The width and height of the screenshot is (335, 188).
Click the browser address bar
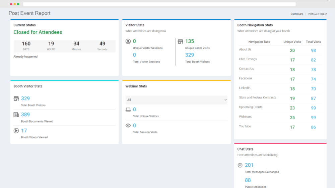coord(159,4)
